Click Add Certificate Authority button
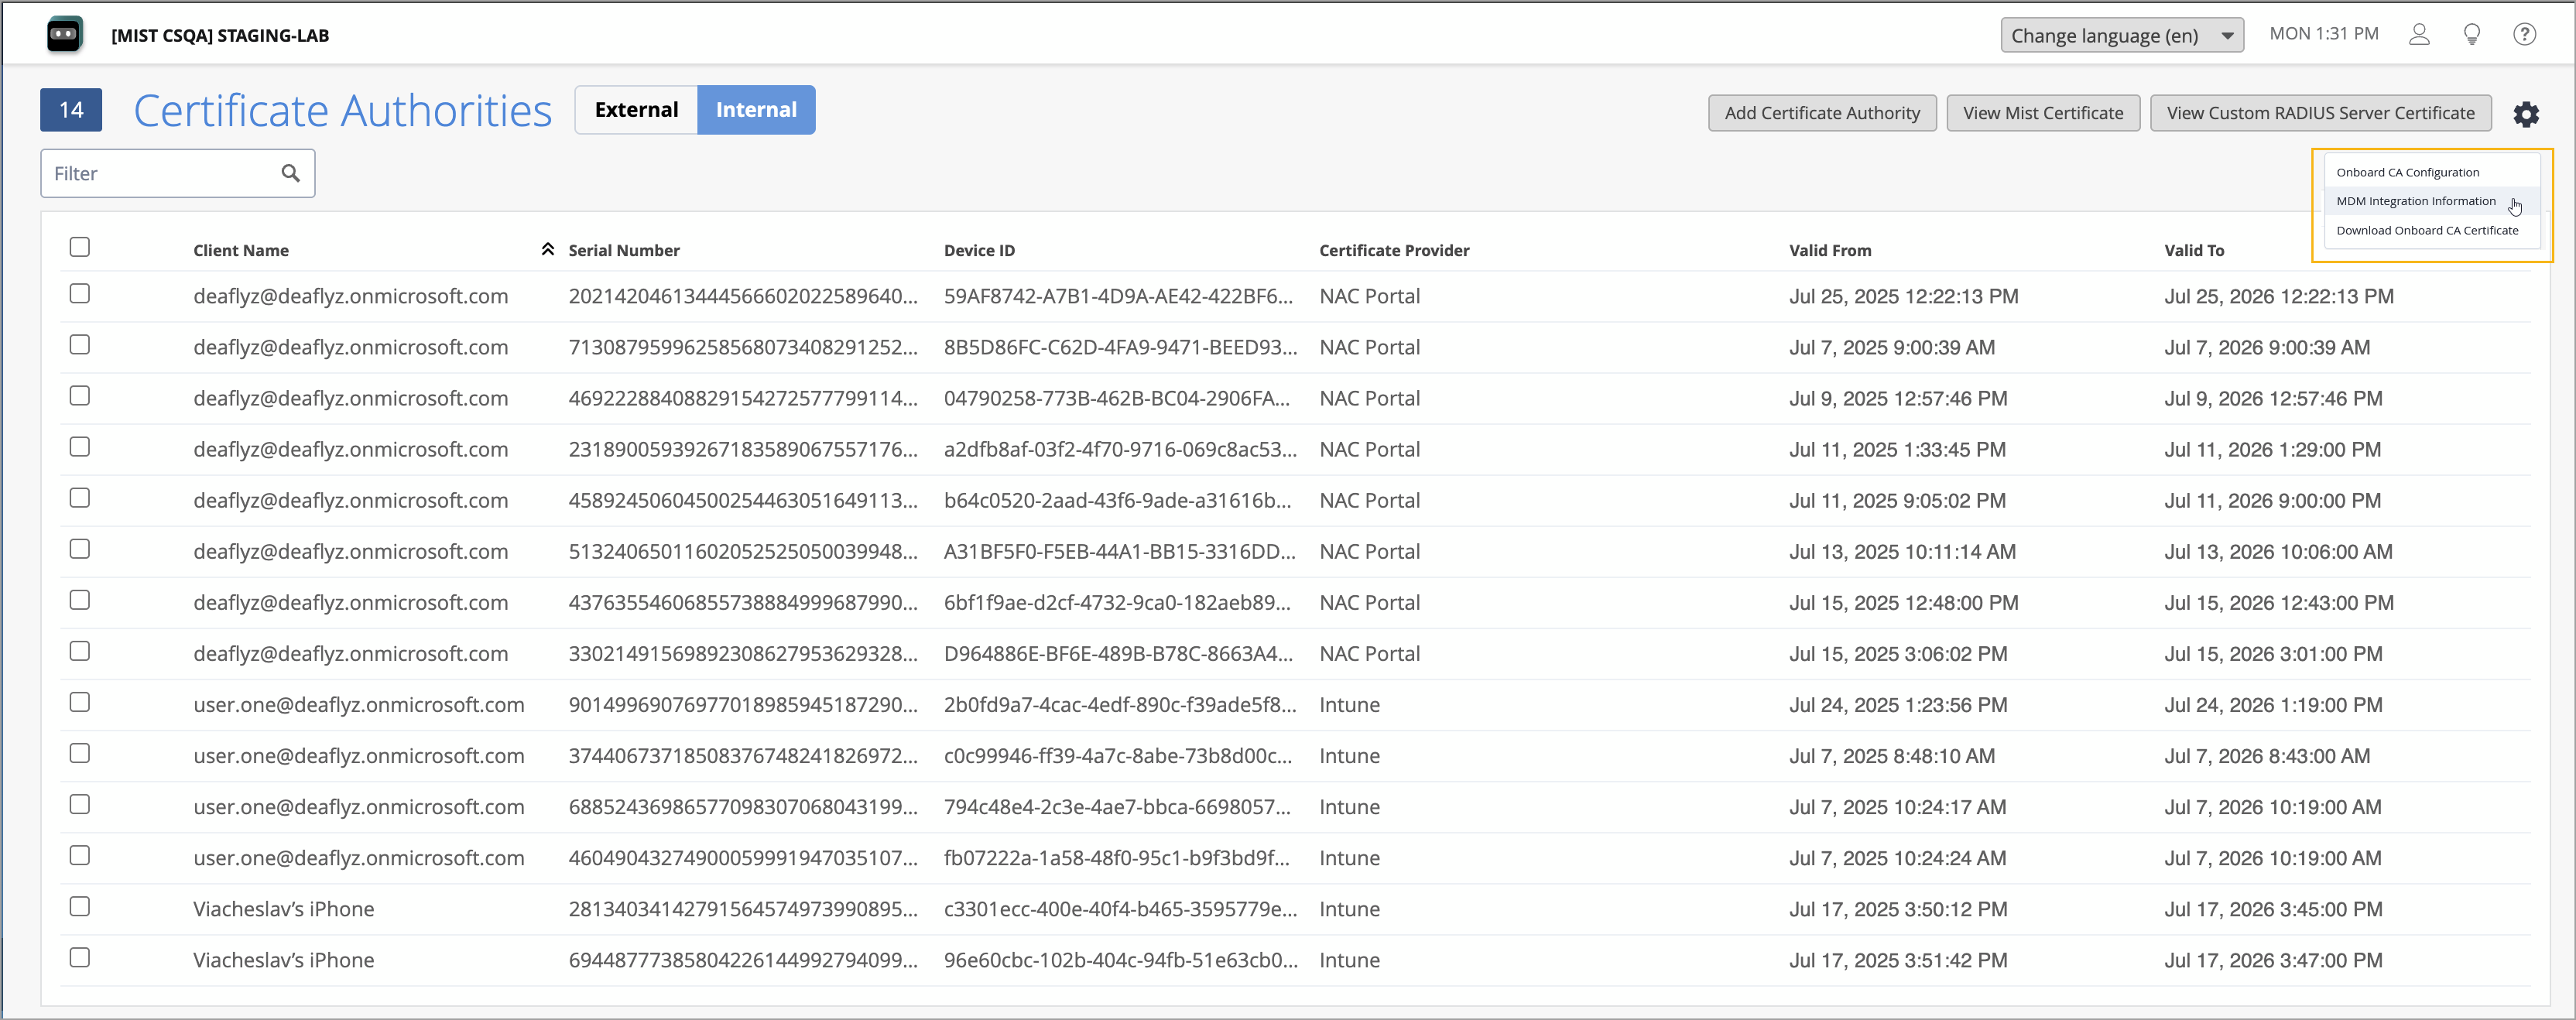Screen dimensions: 2576x1020 click(x=1821, y=113)
